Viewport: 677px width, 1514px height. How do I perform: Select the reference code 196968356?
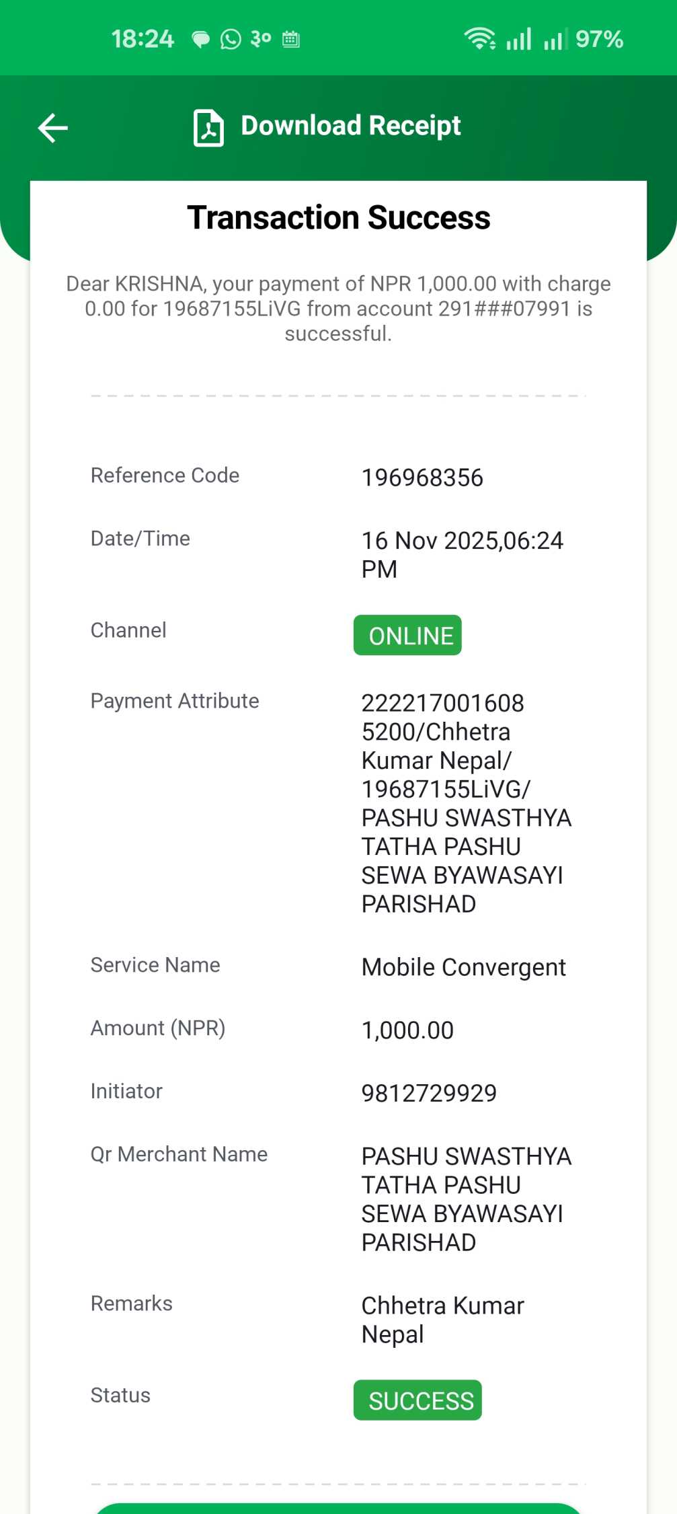coord(422,478)
